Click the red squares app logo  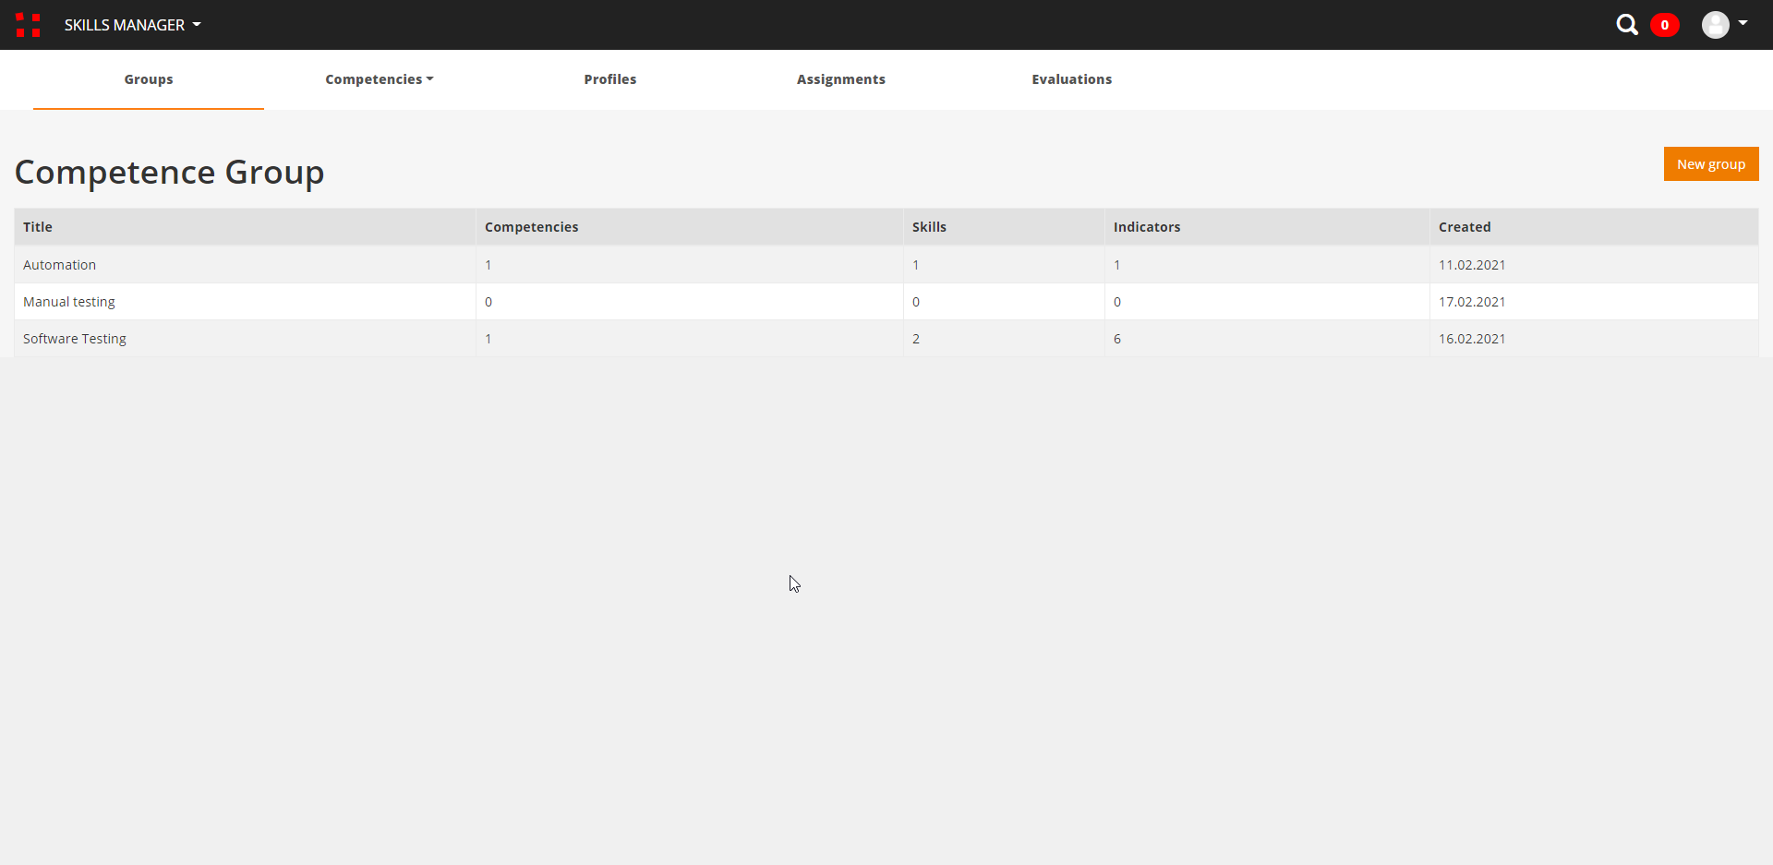29,25
